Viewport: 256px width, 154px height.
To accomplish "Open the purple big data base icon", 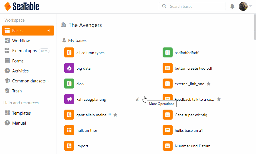I will 69,68.
